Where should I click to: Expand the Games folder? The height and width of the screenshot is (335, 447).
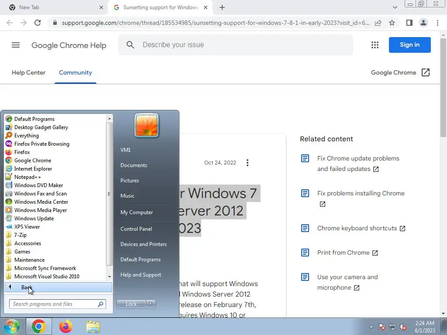tap(22, 252)
